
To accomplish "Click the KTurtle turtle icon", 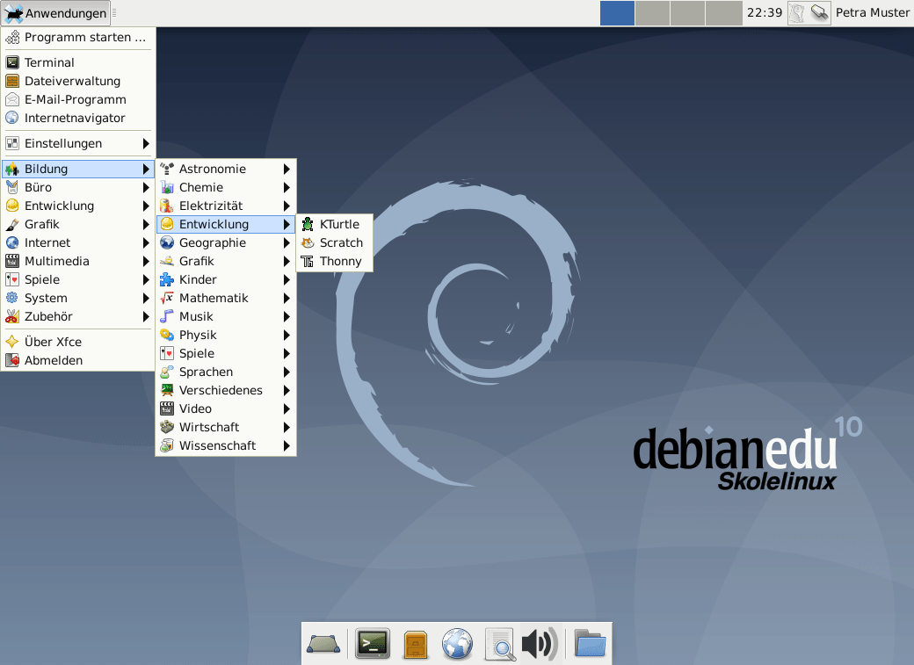I will point(308,224).
